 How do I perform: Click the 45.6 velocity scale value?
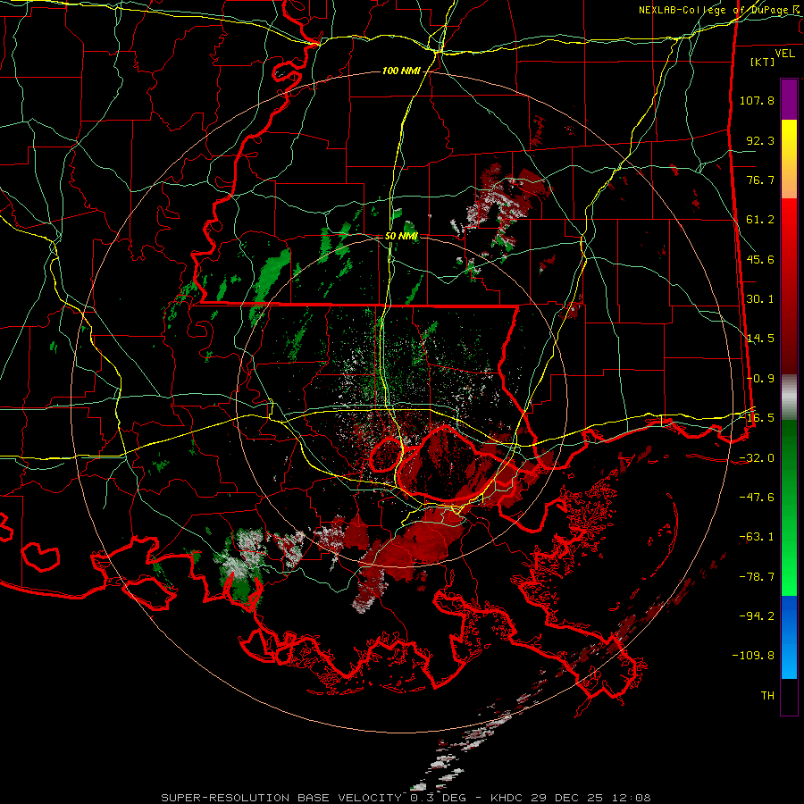coord(760,259)
